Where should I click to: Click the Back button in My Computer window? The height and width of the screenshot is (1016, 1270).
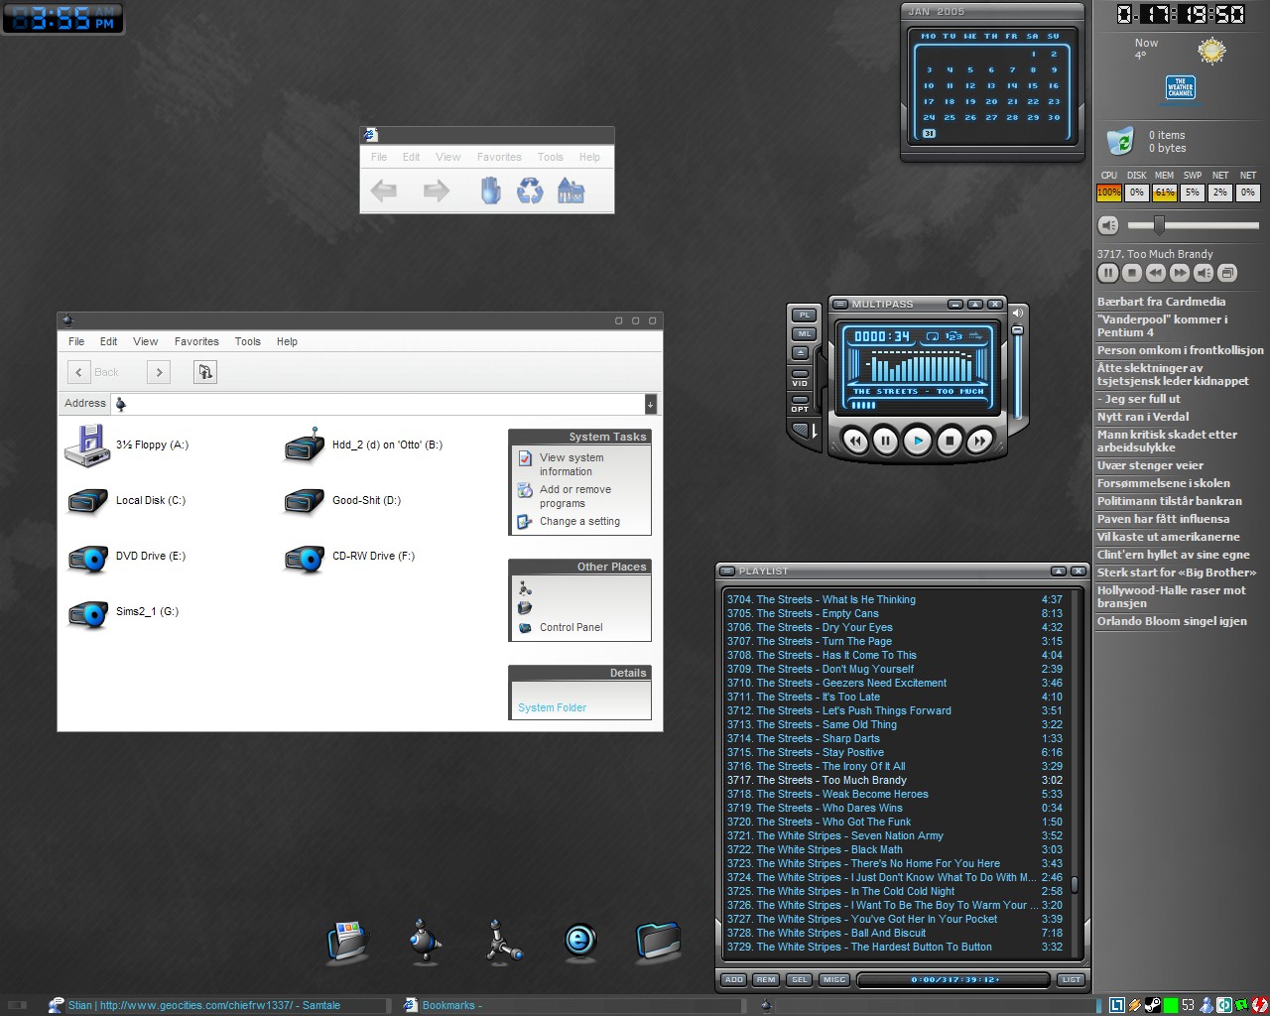[93, 372]
